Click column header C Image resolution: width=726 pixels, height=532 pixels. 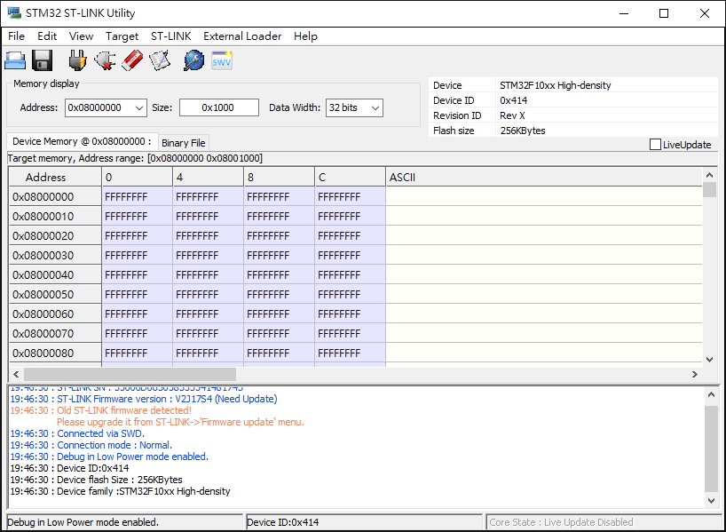tap(351, 177)
